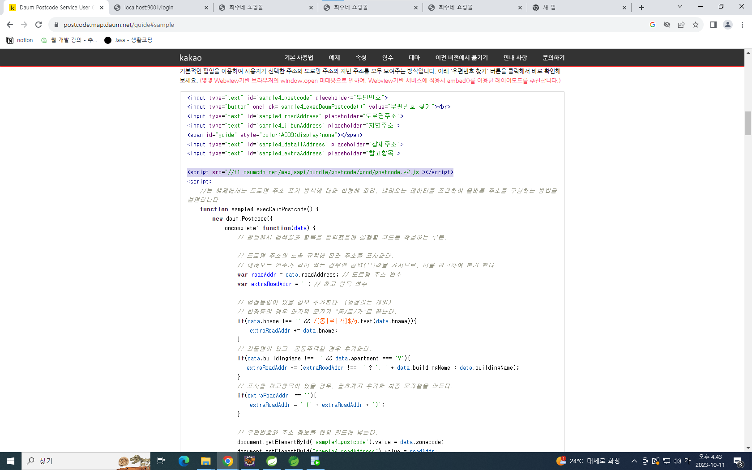Open the 속성 menu
Viewport: 752px width, 470px height.
click(x=361, y=58)
